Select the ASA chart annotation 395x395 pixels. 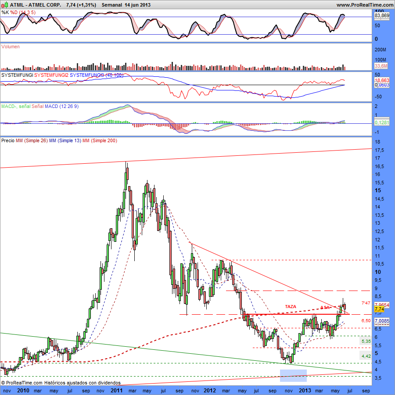coord(325,307)
